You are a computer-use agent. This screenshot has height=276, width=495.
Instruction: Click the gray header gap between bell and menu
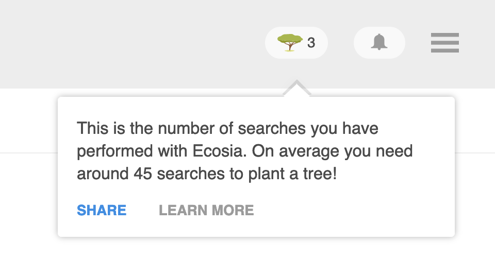(x=418, y=43)
